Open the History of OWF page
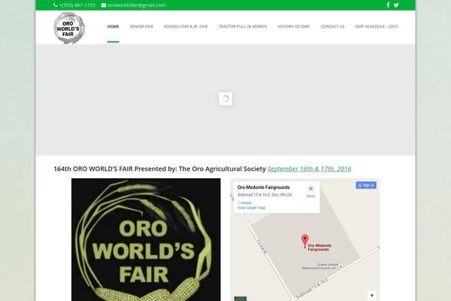Viewport: 451px width, 301px height. pos(294,26)
